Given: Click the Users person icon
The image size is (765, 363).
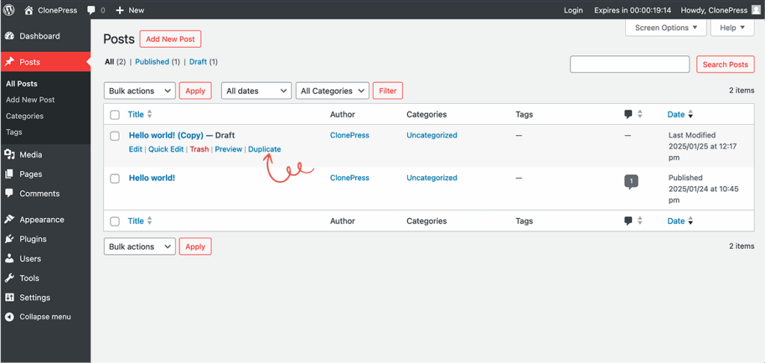Looking at the screenshot, I should (x=9, y=258).
